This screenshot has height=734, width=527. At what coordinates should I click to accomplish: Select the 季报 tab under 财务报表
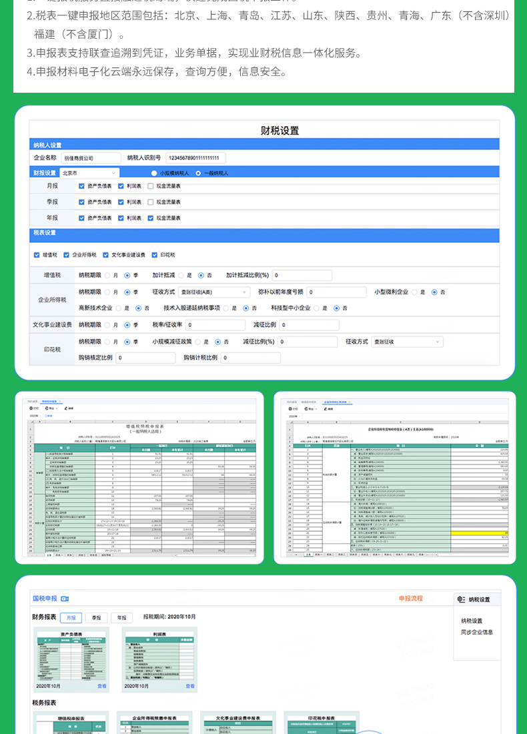tap(97, 618)
